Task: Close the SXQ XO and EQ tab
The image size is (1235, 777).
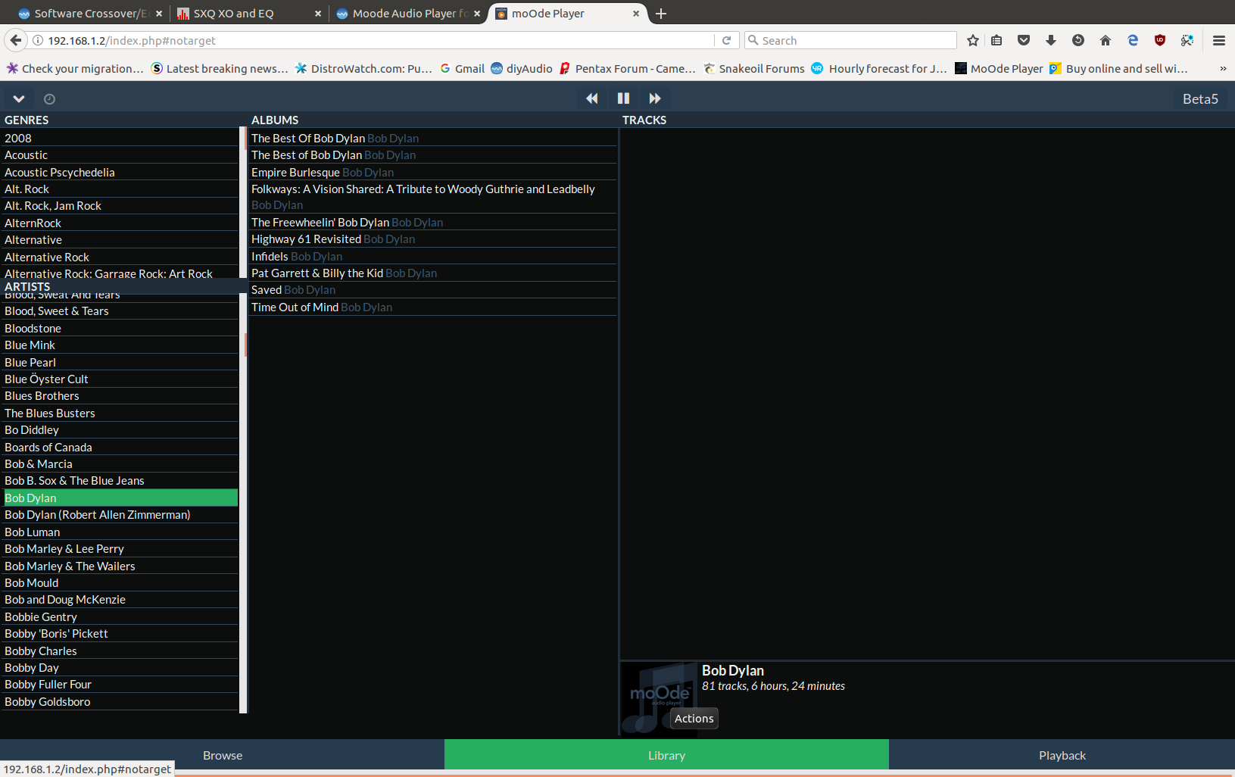Action: coord(318,14)
